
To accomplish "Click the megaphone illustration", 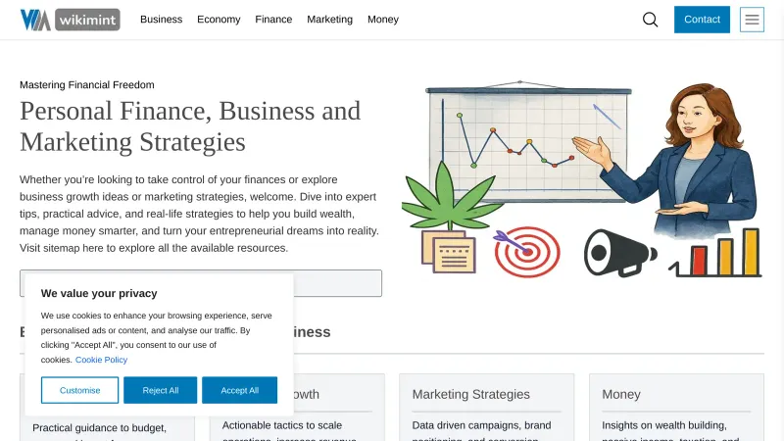I will click(619, 252).
